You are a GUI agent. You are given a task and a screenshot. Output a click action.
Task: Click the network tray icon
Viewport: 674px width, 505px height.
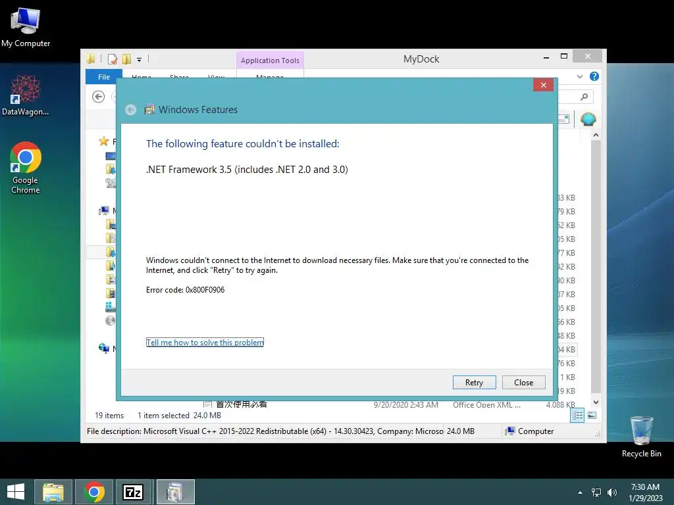pos(596,493)
